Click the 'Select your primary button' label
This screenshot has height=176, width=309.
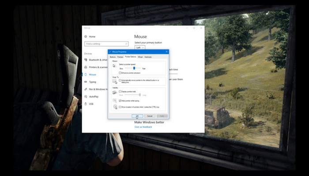(x=148, y=42)
